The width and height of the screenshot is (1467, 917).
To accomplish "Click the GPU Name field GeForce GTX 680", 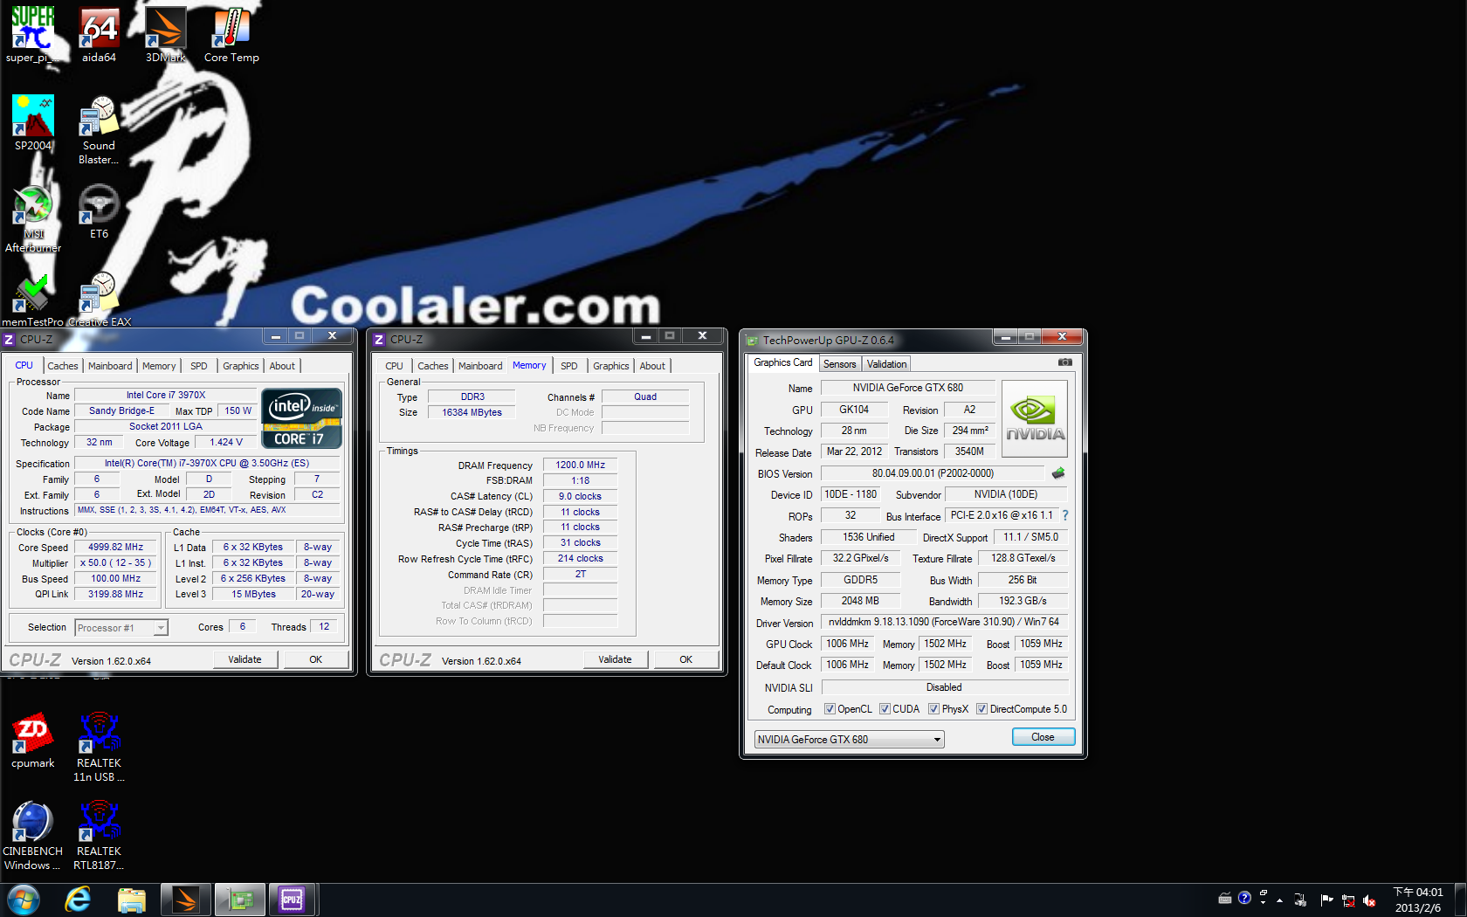I will [908, 388].
